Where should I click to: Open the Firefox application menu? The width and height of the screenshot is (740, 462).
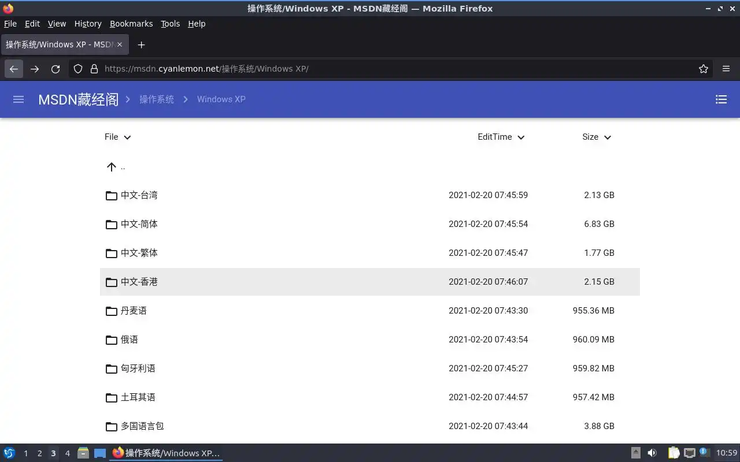coord(726,69)
